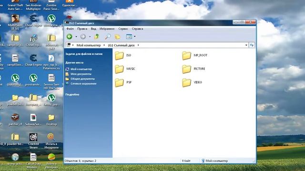Screen dimensions: 305x171
Task: Select the MUSIC folder
Action: point(125,69)
